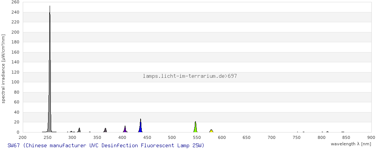This screenshot has width=379, height=151.
Task: Click the 20 y-axis tick label
Action: (x=16, y=122)
